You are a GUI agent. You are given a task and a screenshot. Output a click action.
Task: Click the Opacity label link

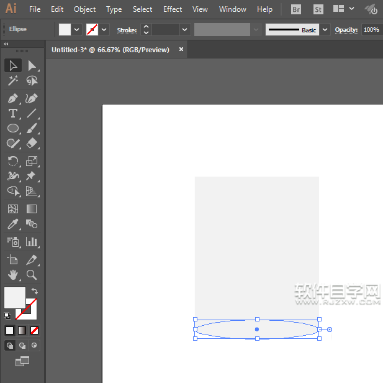[346, 30]
